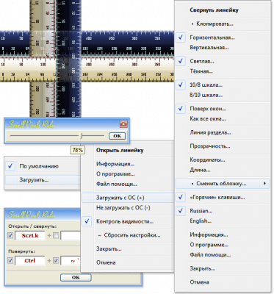Close the transparency slider dialog with the red X
Image resolution: width=274 pixels, height=294 pixels.
pyautogui.click(x=123, y=124)
